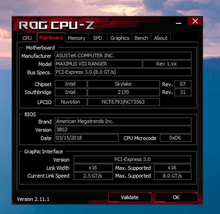Viewport: 220px width, 214px height.
Task: Click Graphic Interface version PCI-Express 3.0
Action: coord(132,160)
